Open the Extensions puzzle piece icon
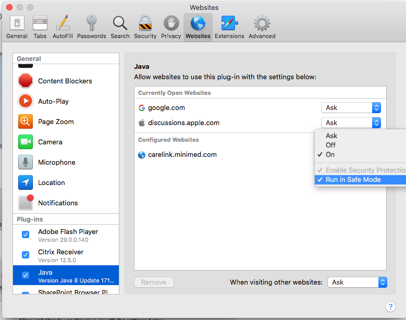Image resolution: width=406 pixels, height=320 pixels. point(229,23)
